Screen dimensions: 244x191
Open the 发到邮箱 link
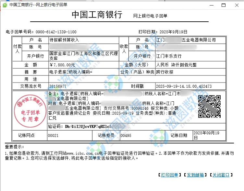click(x=195, y=175)
